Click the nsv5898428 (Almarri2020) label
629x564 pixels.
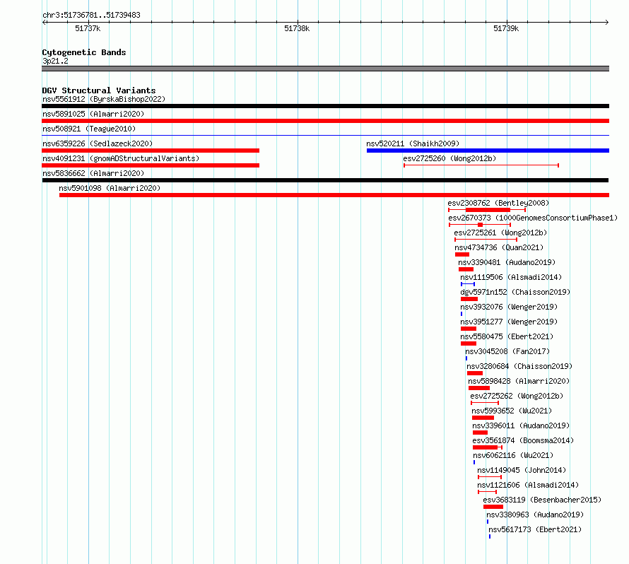point(519,381)
